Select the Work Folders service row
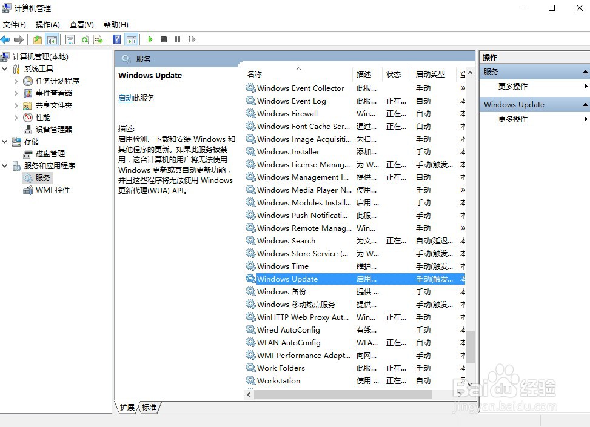The width and height of the screenshot is (590, 427). pos(355,368)
